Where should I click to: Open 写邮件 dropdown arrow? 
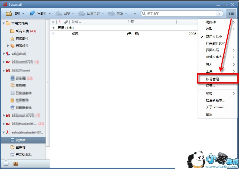[50, 14]
